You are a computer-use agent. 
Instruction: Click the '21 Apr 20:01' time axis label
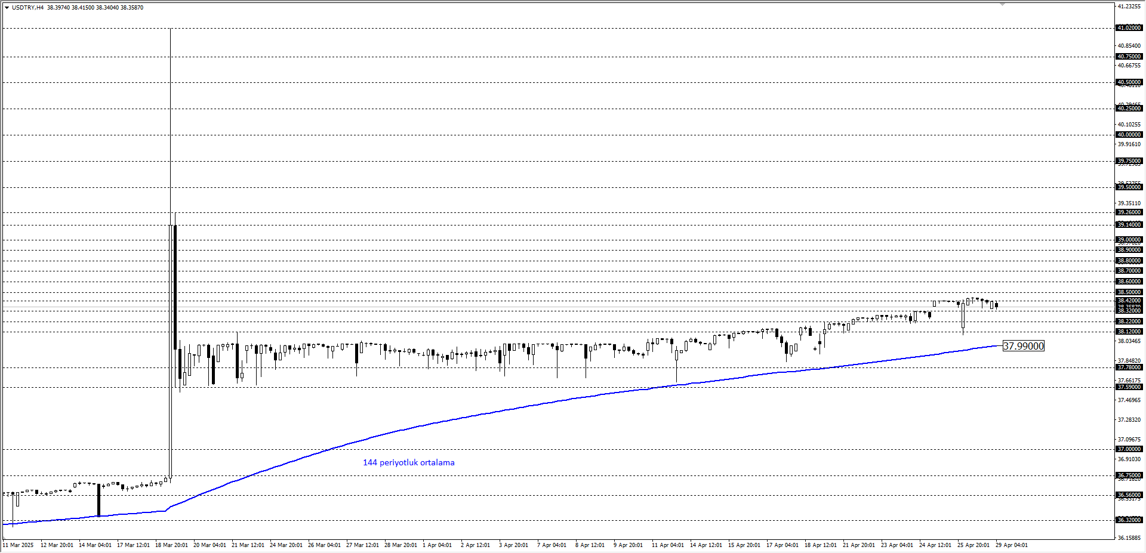coord(859,545)
